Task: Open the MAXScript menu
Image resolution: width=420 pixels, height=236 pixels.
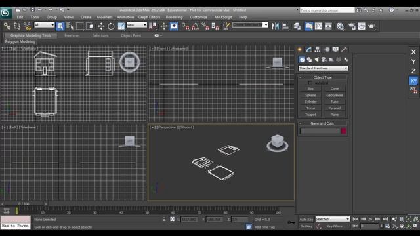Action: [x=223, y=17]
